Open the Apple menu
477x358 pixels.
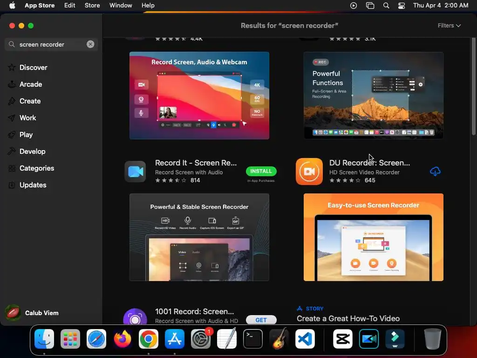pos(12,5)
